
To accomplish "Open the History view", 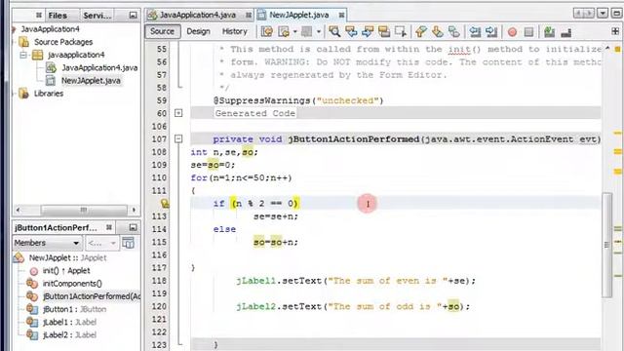I will (x=234, y=31).
